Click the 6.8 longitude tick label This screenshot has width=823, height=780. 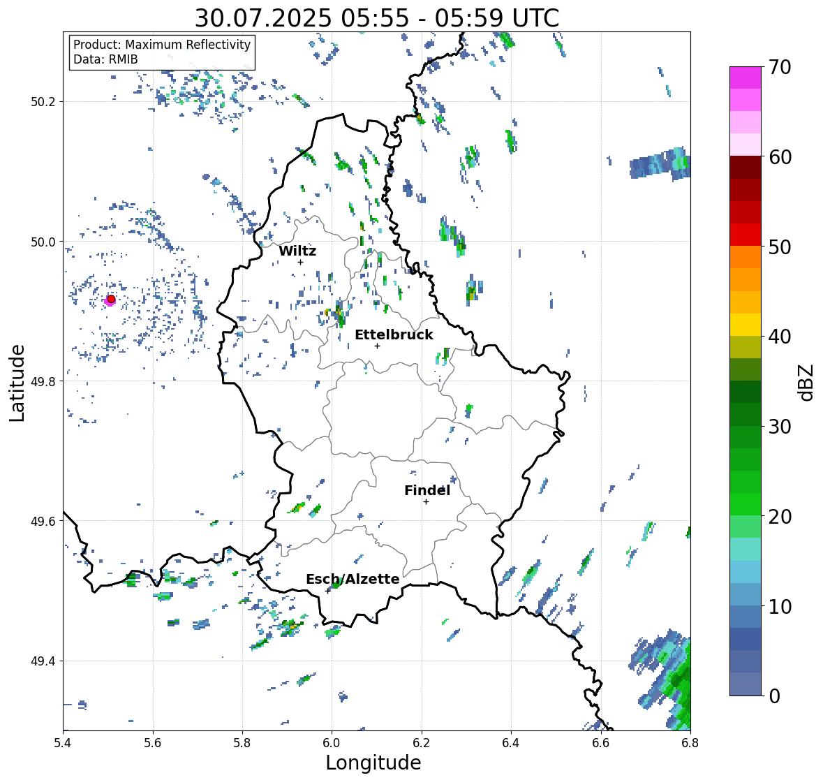tap(690, 743)
